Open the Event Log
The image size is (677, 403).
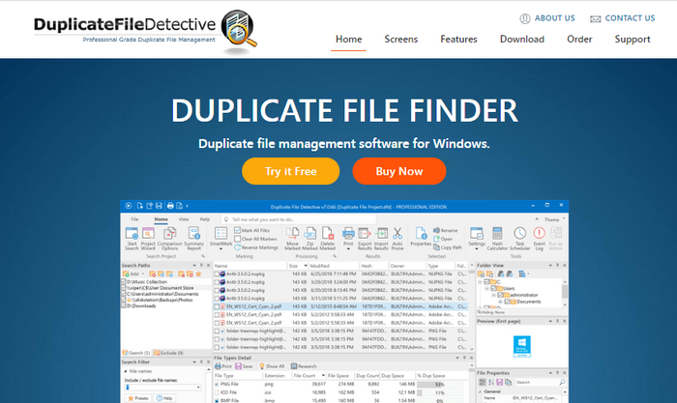pos(540,238)
